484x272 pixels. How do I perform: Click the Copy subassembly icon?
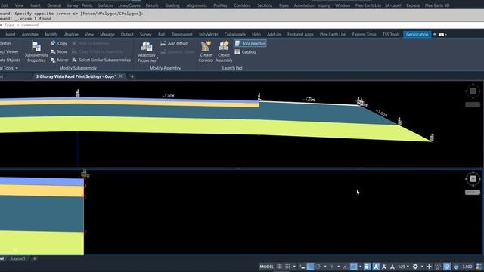pyautogui.click(x=53, y=43)
